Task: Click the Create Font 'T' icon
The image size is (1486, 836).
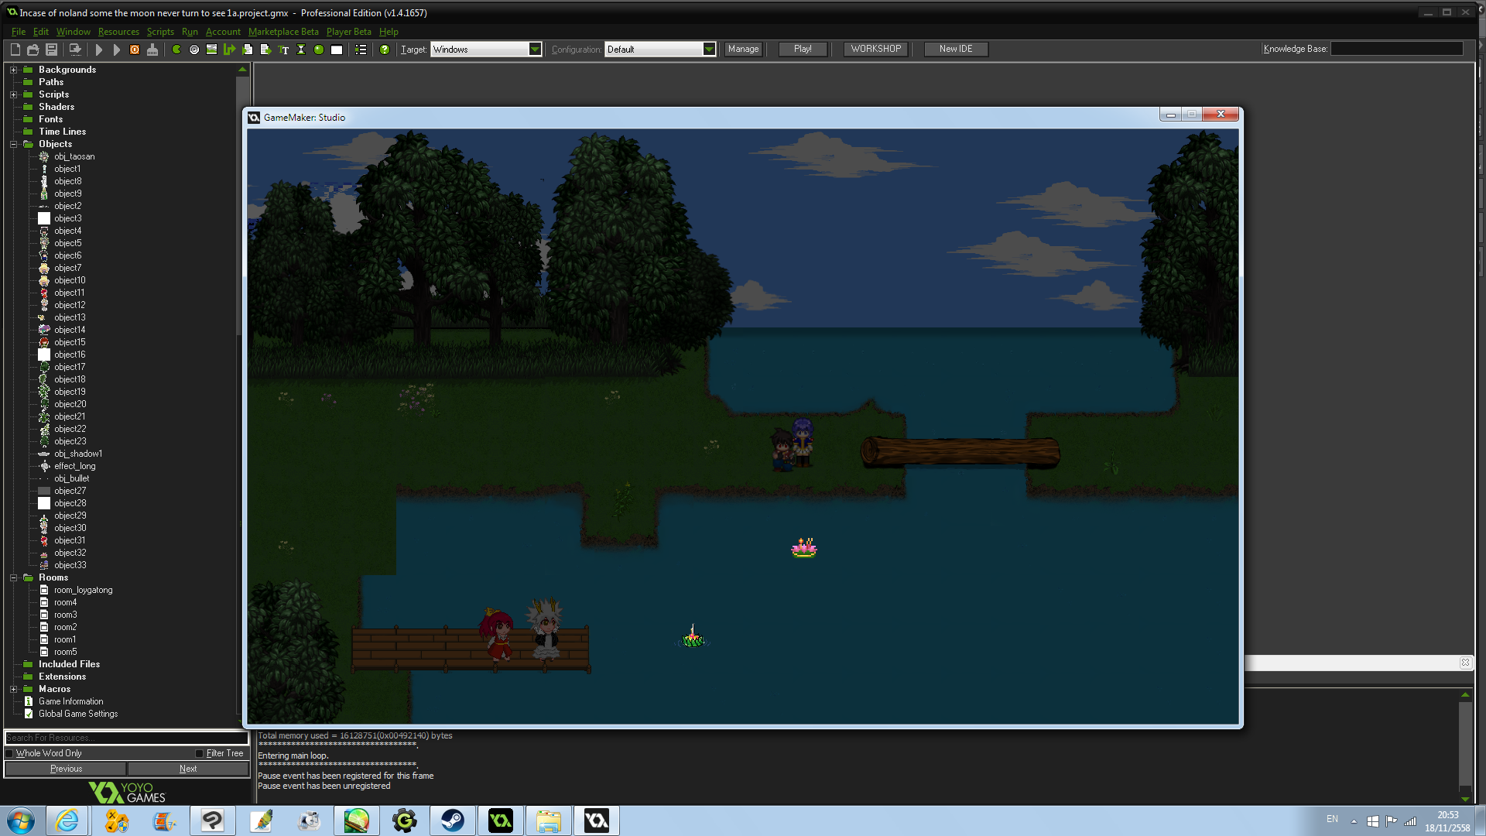Action: [283, 50]
